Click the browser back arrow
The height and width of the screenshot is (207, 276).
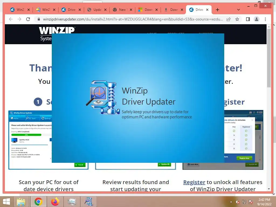tap(11, 19)
